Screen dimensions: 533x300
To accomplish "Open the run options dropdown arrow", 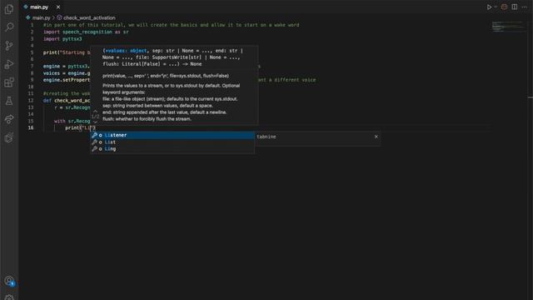I will [496, 7].
